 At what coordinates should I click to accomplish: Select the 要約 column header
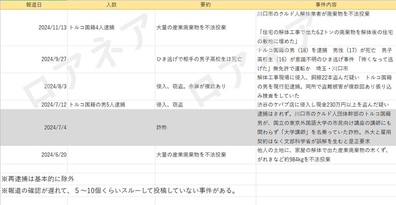click(206, 5)
